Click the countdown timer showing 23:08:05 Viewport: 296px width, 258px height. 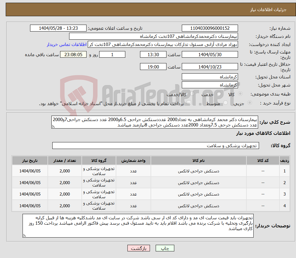coord(73,54)
